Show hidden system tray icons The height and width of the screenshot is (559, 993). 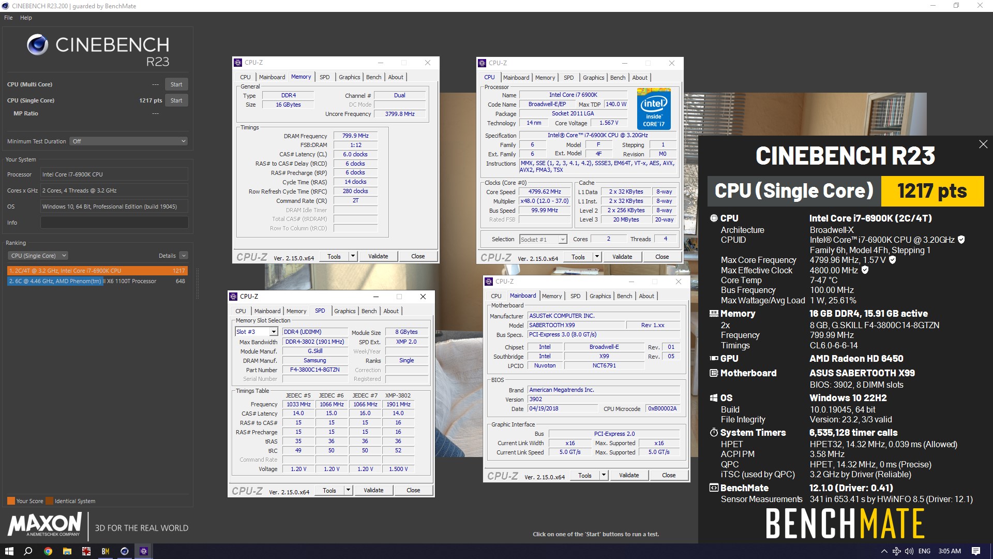click(884, 551)
